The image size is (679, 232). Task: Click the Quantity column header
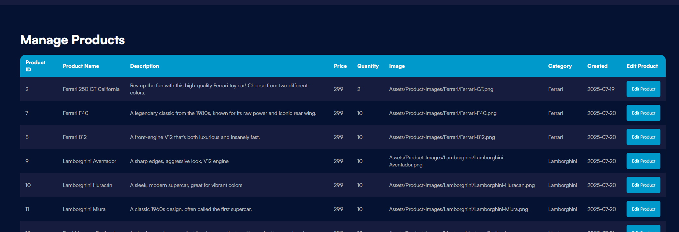pyautogui.click(x=368, y=66)
